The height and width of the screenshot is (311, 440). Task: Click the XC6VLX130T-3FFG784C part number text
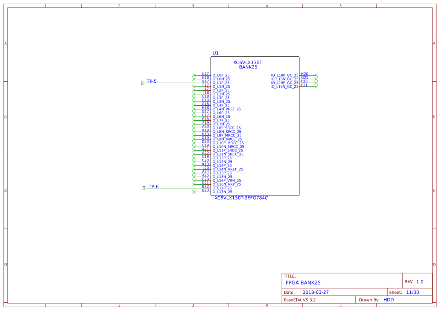tap(241, 197)
